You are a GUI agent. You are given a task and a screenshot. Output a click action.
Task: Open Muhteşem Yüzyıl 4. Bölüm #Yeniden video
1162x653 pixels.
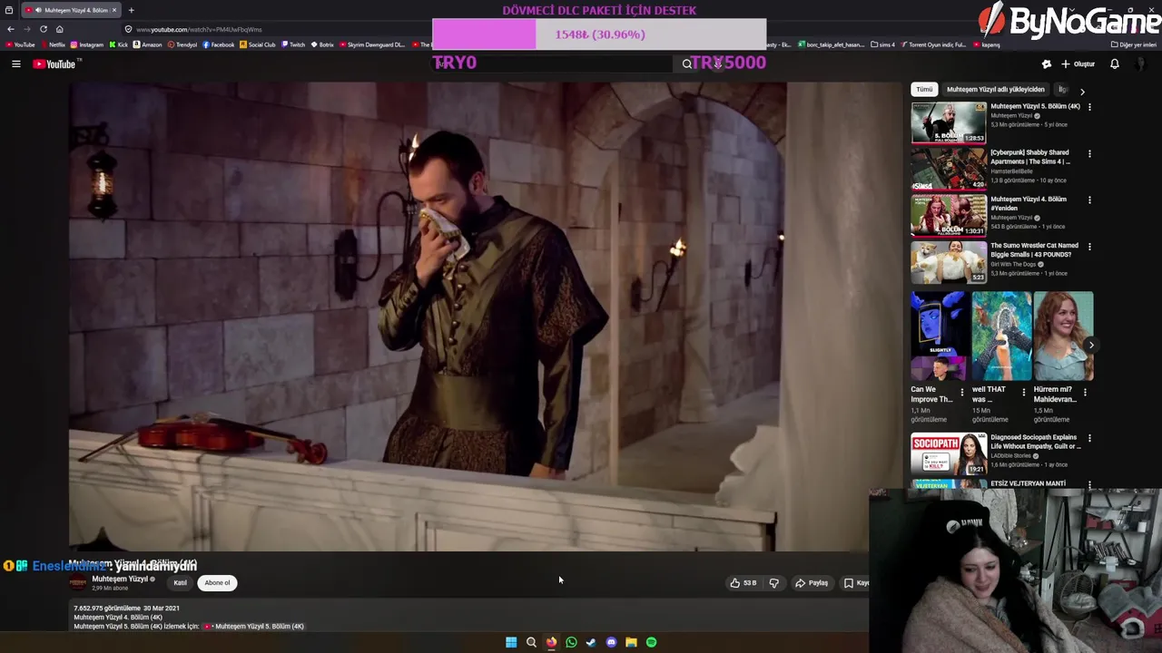949,215
